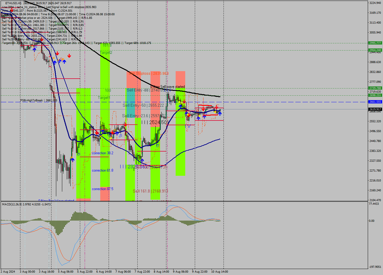This screenshot has width=383, height=275.
Task: Click the '2 Aug 2024' time axis label
Action: [x=8, y=272]
